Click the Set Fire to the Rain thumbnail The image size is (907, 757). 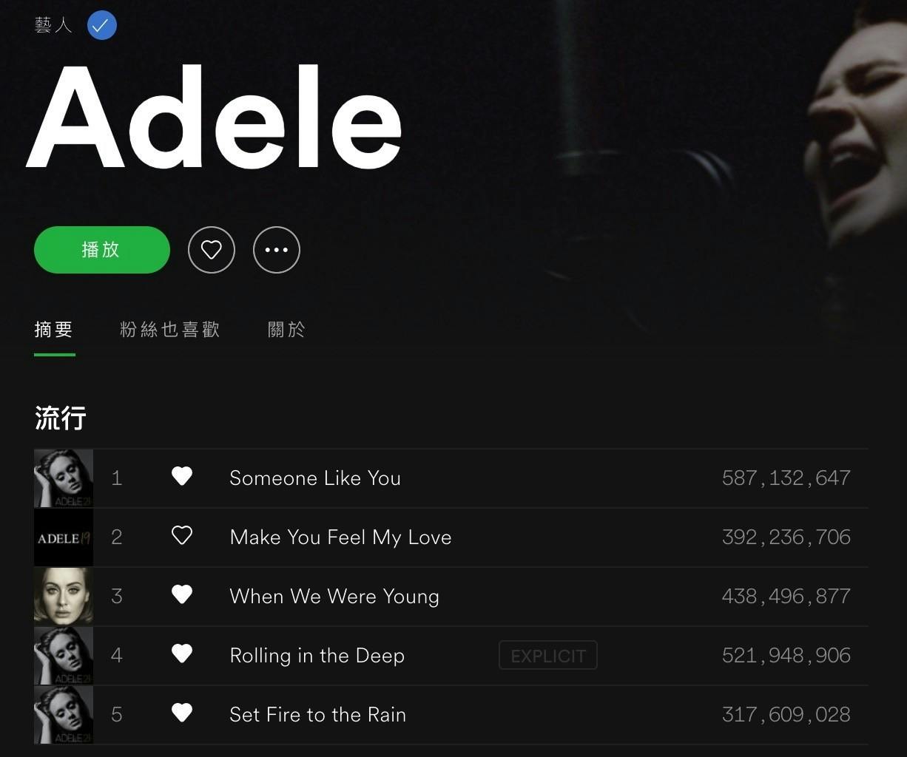point(64,715)
